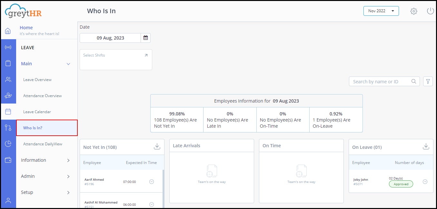Download the Not Yet In list
Screen dimensions: 437x209
(157, 147)
